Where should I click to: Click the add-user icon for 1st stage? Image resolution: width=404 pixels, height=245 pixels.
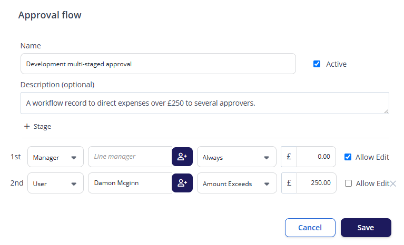(x=182, y=157)
